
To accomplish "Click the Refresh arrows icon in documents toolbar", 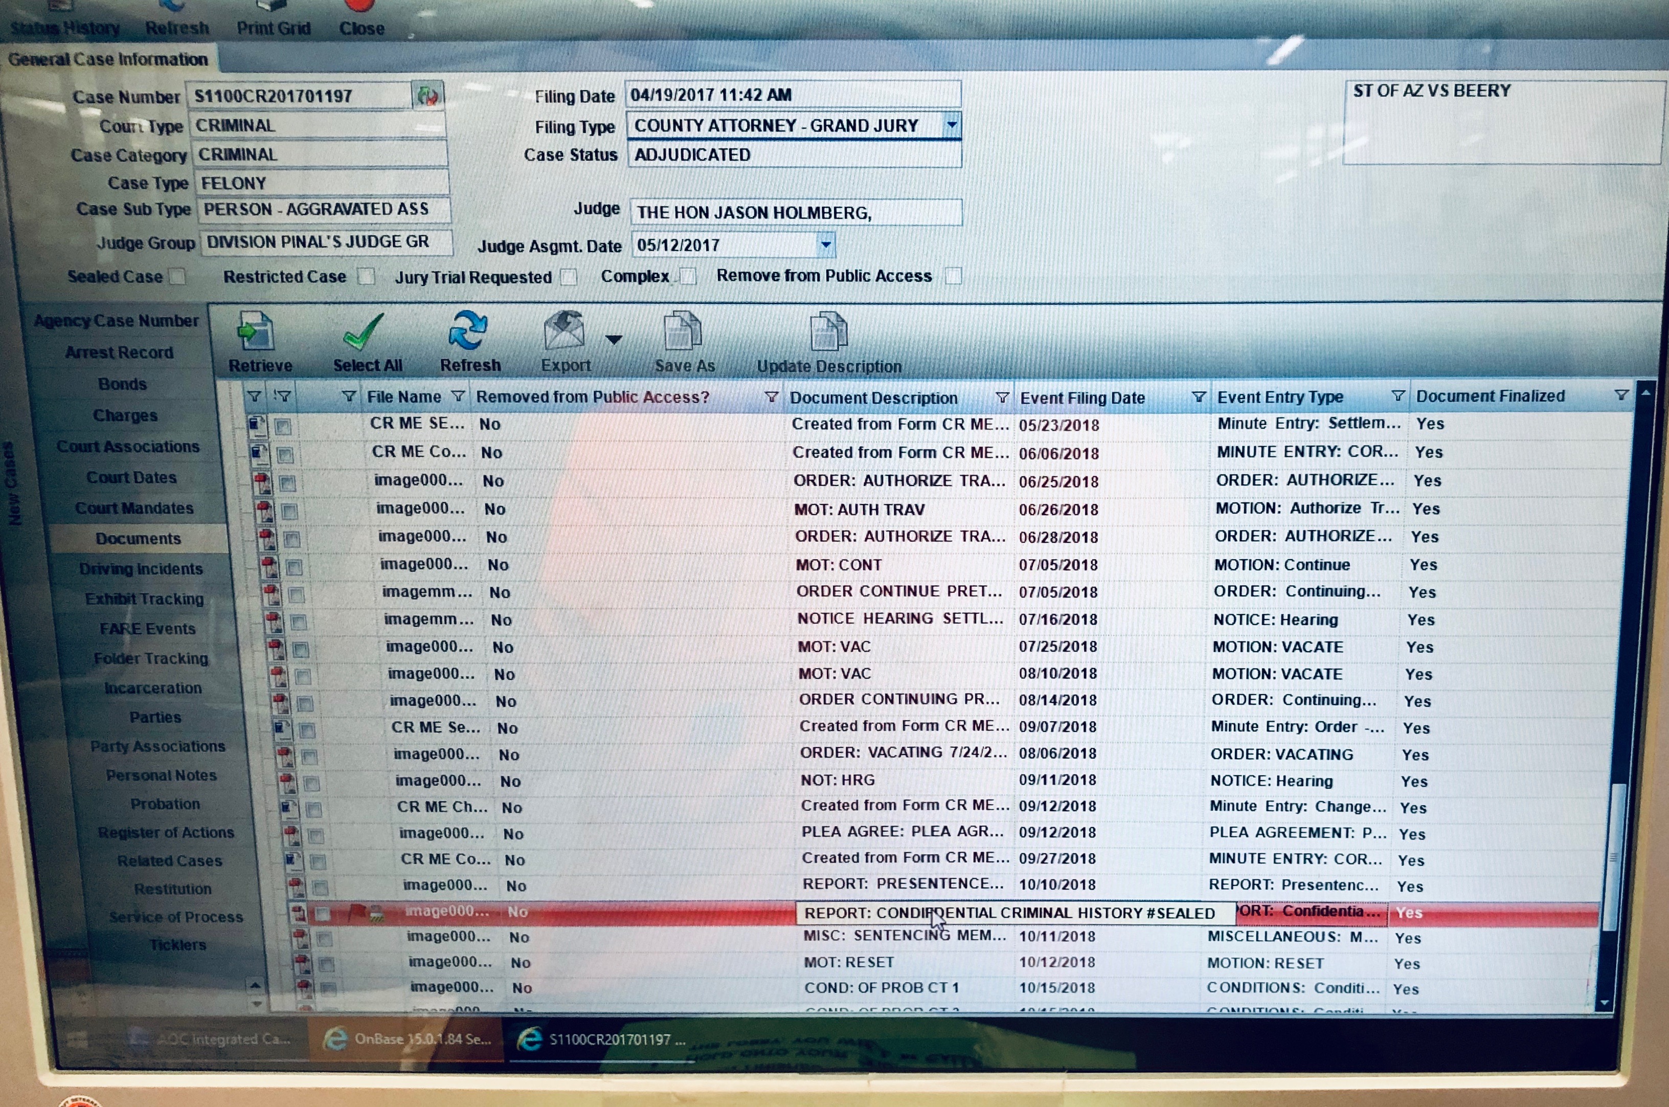I will click(x=468, y=330).
